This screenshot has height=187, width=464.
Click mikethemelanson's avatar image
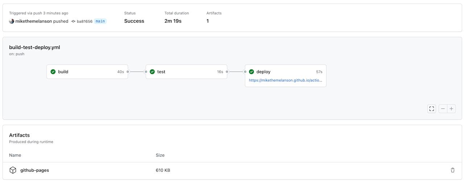click(x=12, y=21)
